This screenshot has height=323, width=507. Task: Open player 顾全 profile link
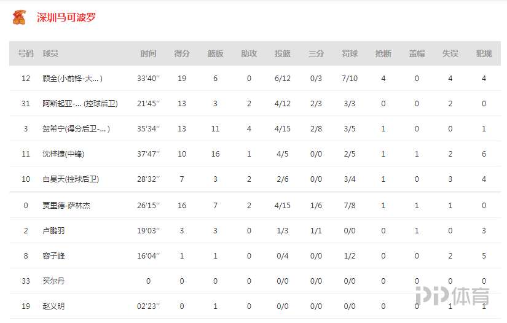click(72, 79)
